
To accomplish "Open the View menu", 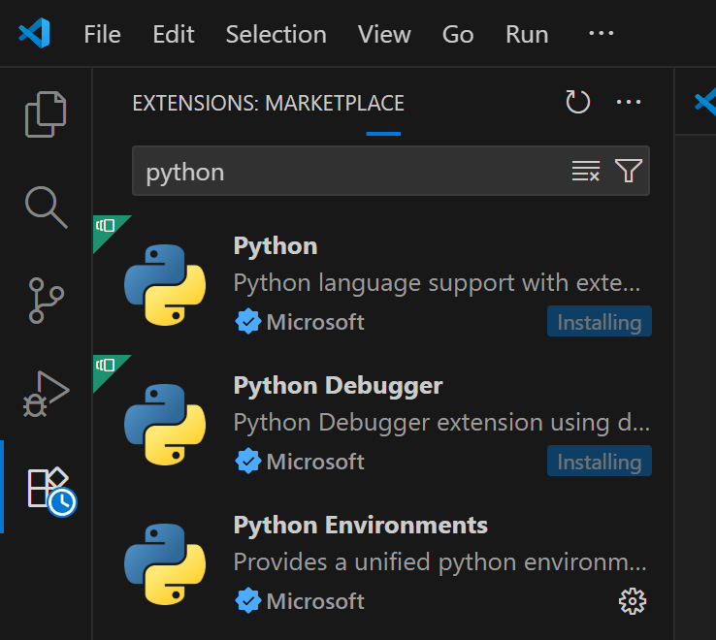I will (x=384, y=34).
